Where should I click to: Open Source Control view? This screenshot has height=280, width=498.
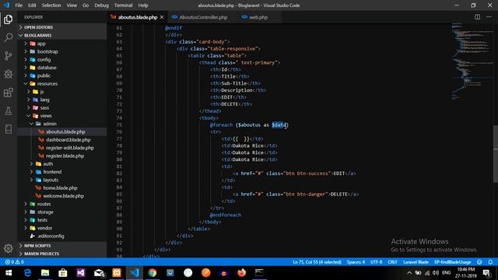9,56
